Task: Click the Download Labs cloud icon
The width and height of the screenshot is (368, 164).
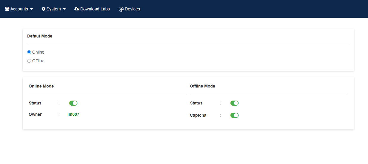Action: pyautogui.click(x=77, y=9)
